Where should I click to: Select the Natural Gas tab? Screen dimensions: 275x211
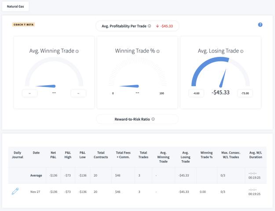[x=15, y=6]
